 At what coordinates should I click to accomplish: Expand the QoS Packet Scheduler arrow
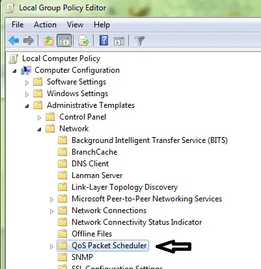(x=51, y=246)
